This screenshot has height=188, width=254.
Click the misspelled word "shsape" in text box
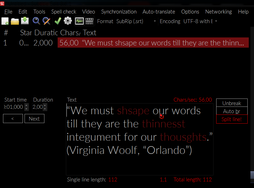(x=133, y=111)
